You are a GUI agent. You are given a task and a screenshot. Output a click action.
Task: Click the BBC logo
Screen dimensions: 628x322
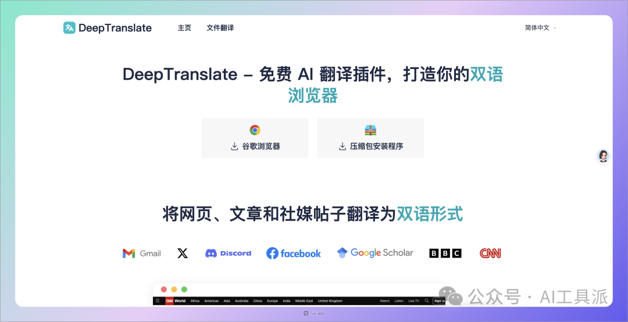(x=445, y=254)
